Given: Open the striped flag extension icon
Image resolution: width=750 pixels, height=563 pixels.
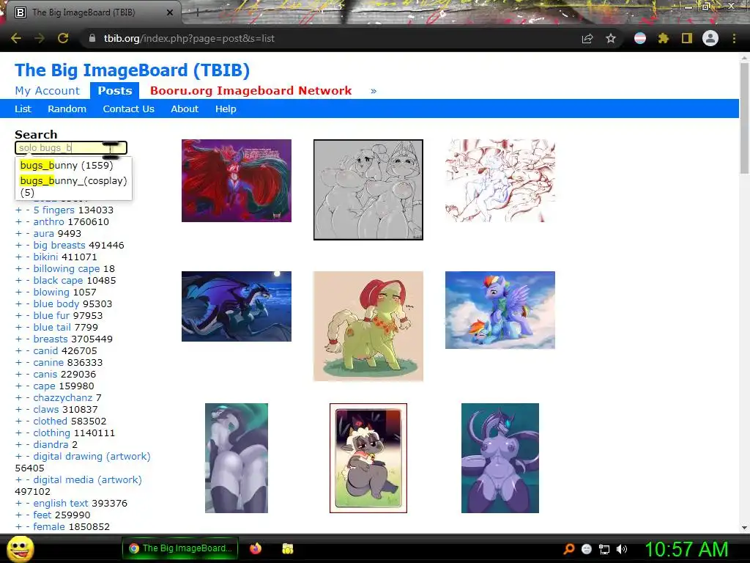Looking at the screenshot, I should pyautogui.click(x=640, y=38).
